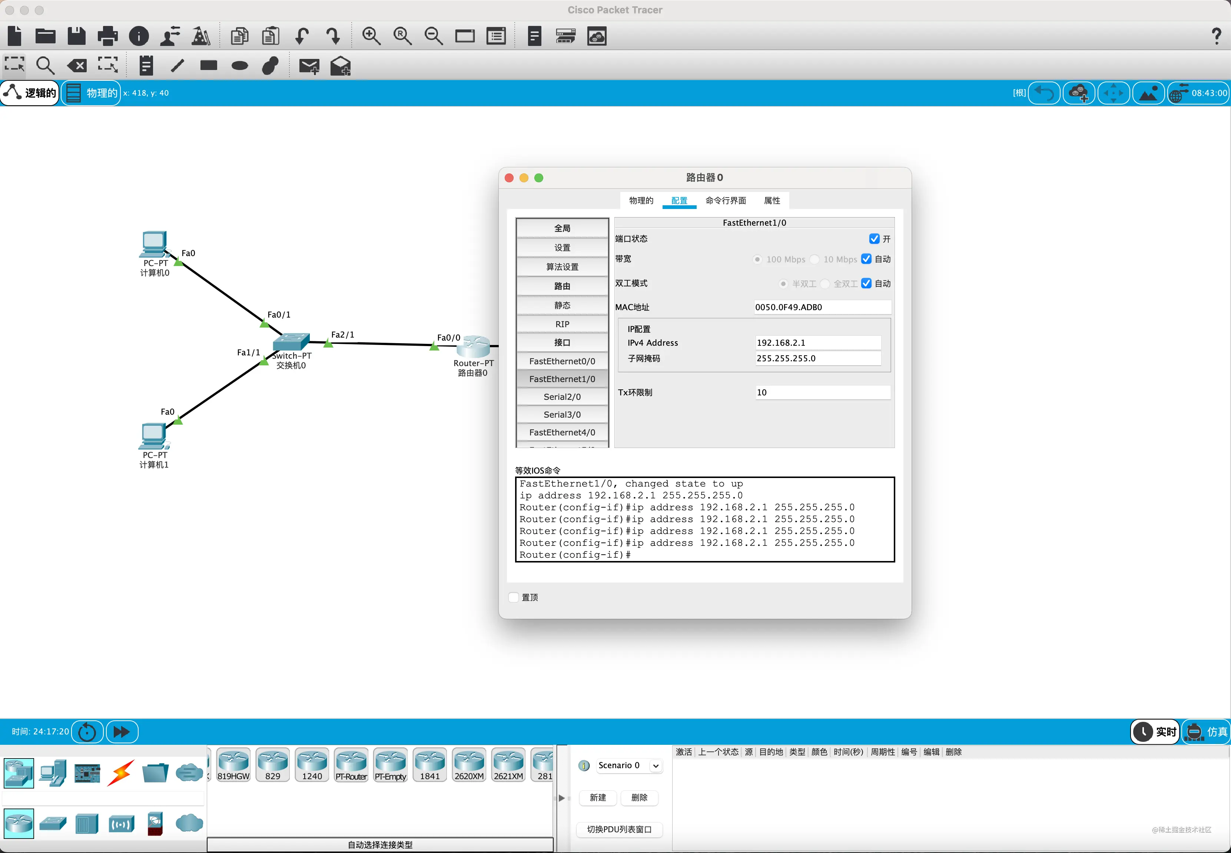Switch to the 物理的 tab in router window

(x=641, y=200)
